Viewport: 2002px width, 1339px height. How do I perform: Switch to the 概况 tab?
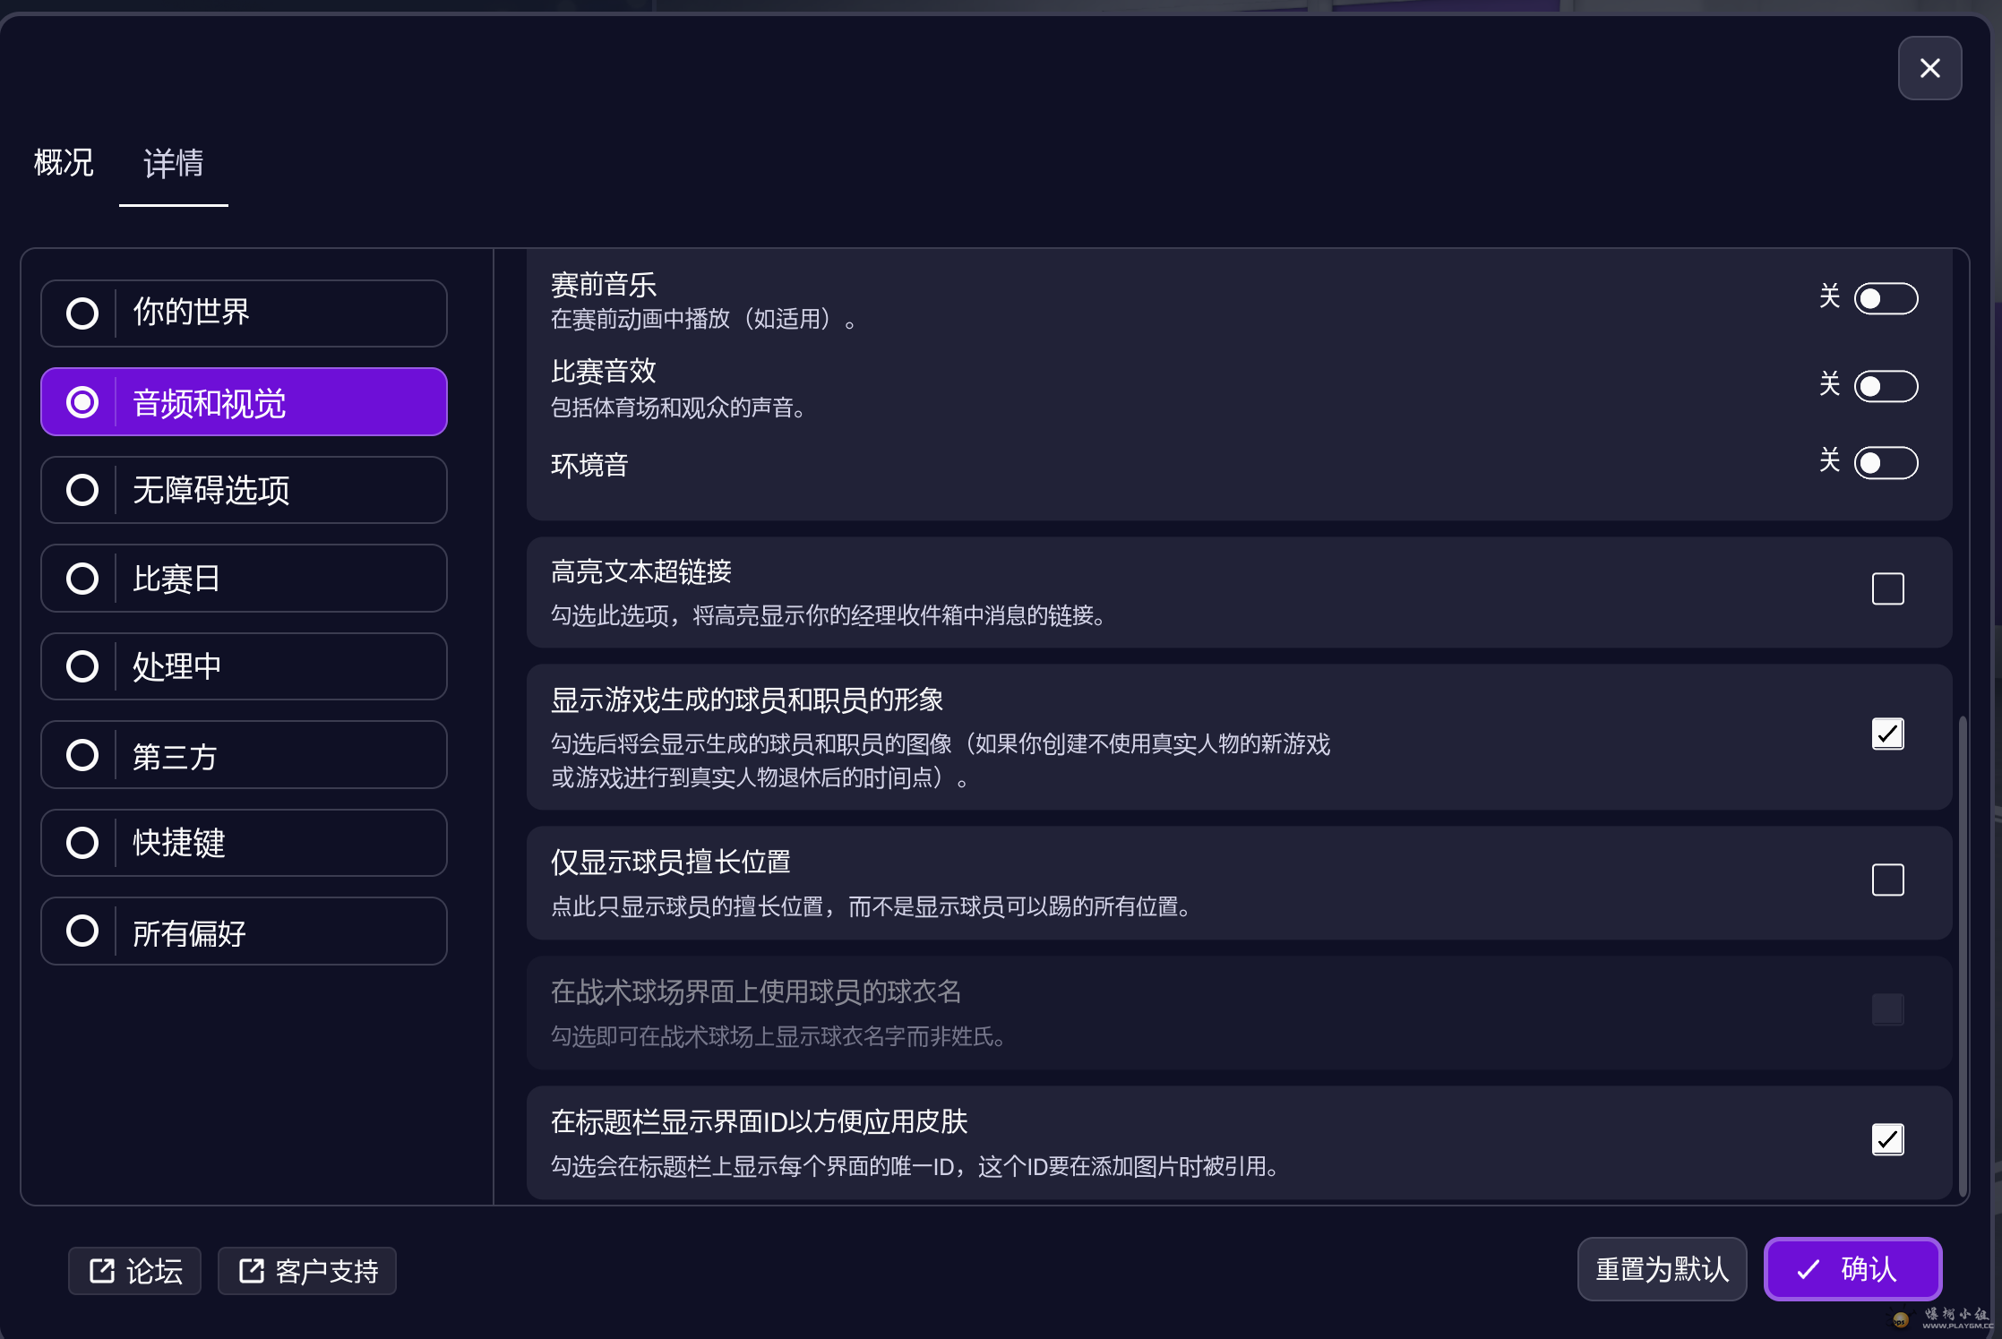coord(64,163)
